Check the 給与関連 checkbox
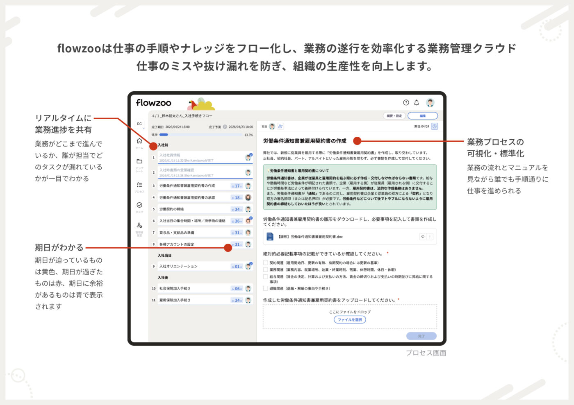Screen dimensions: 574x405 [x=266, y=277]
